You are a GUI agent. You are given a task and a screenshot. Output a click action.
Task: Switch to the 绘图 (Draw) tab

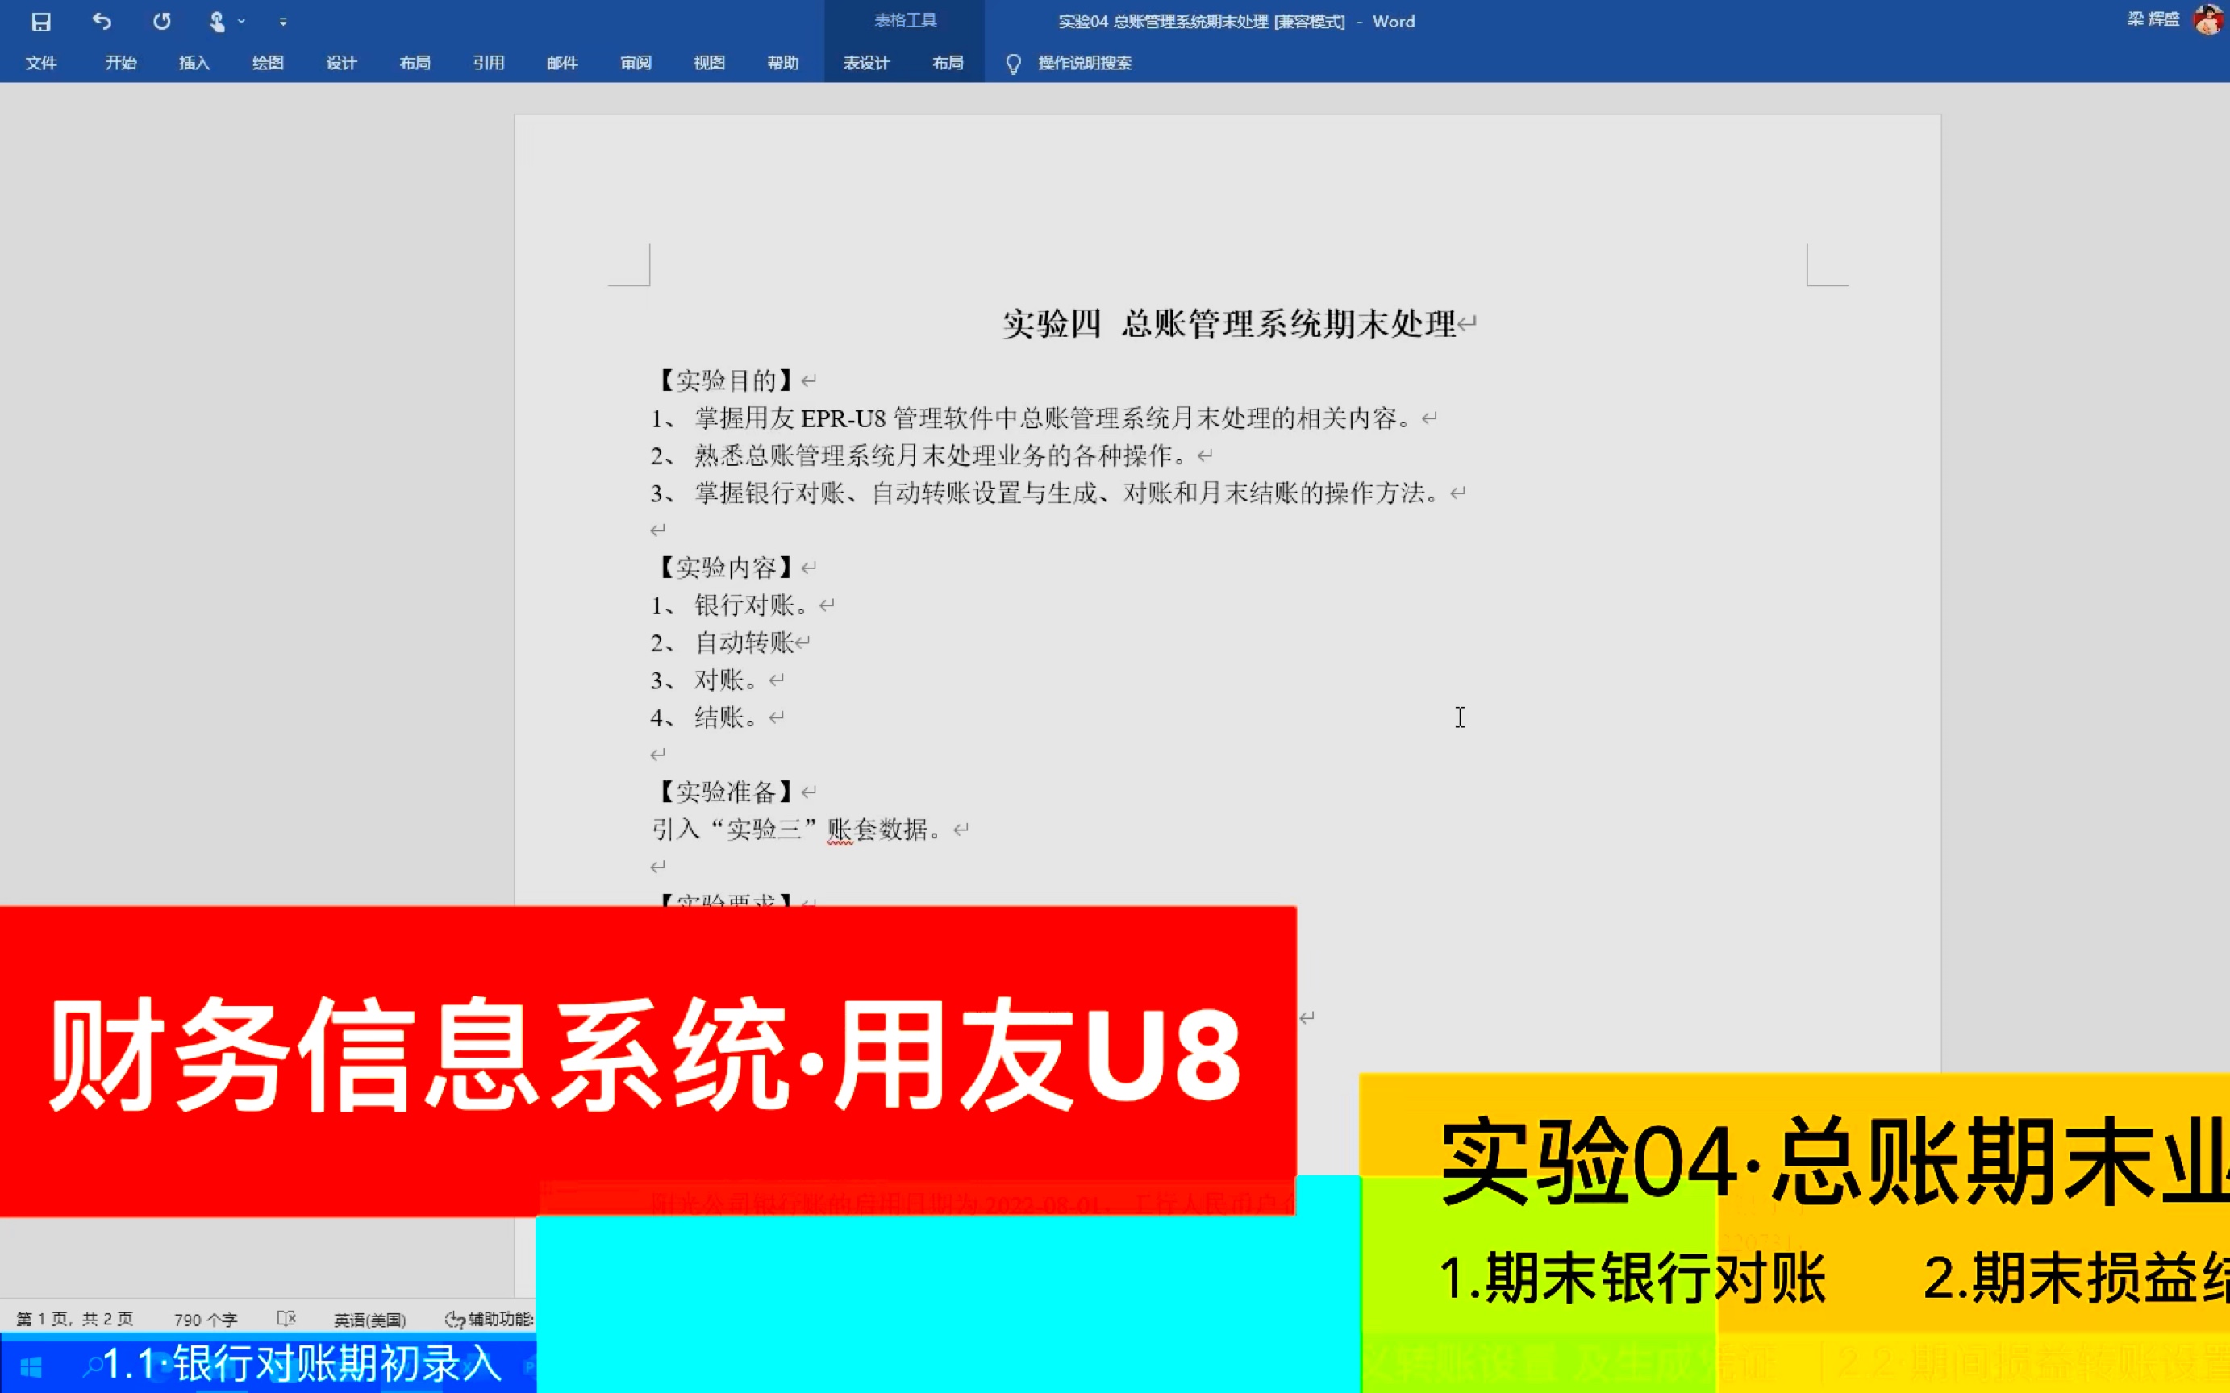coord(268,63)
